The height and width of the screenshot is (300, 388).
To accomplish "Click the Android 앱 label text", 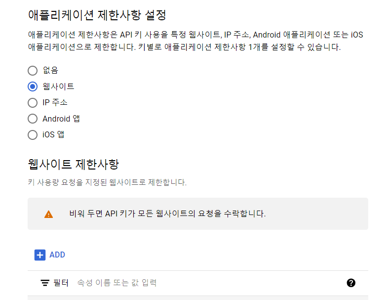I will coord(61,119).
